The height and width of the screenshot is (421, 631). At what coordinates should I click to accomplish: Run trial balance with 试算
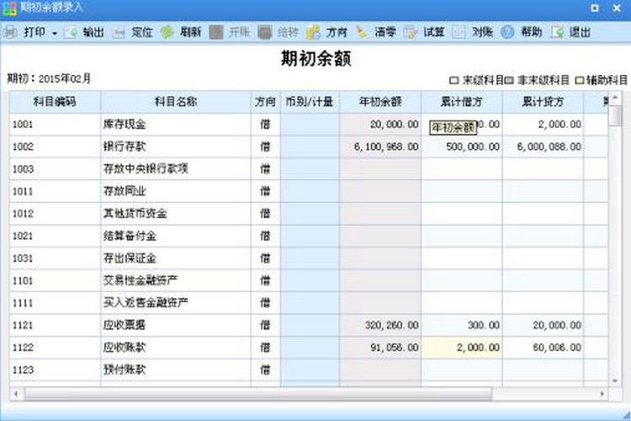pos(411,33)
